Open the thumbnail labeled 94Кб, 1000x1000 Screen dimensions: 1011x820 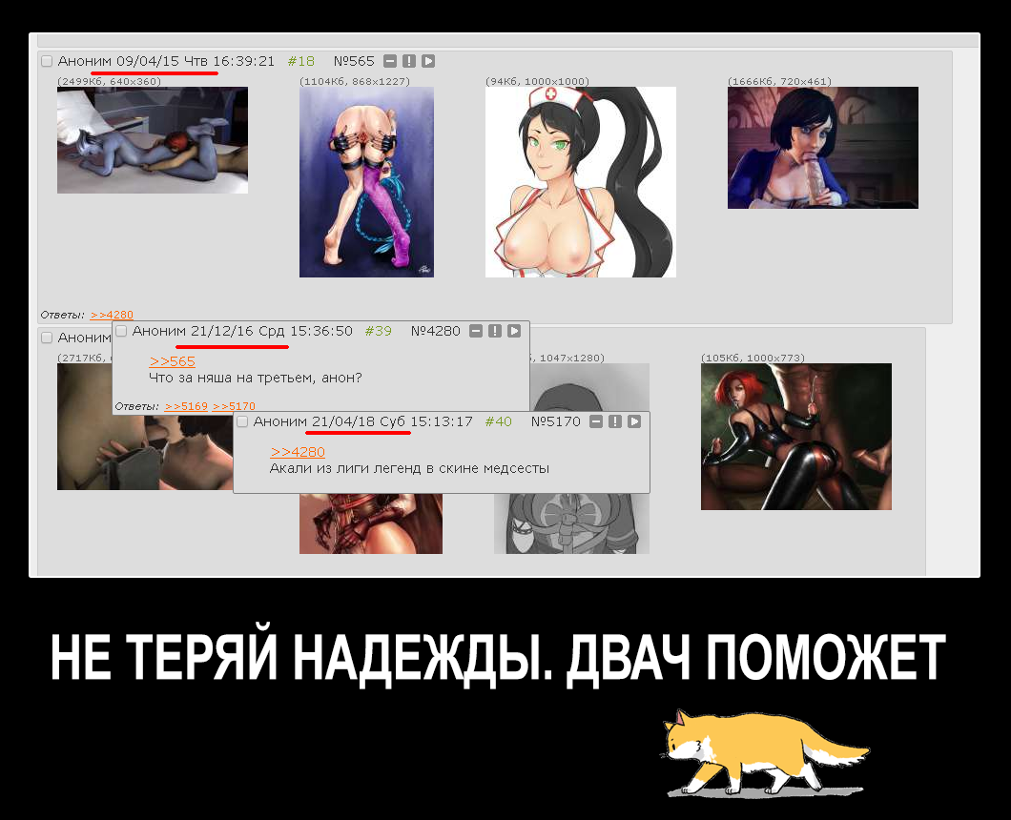(x=580, y=182)
